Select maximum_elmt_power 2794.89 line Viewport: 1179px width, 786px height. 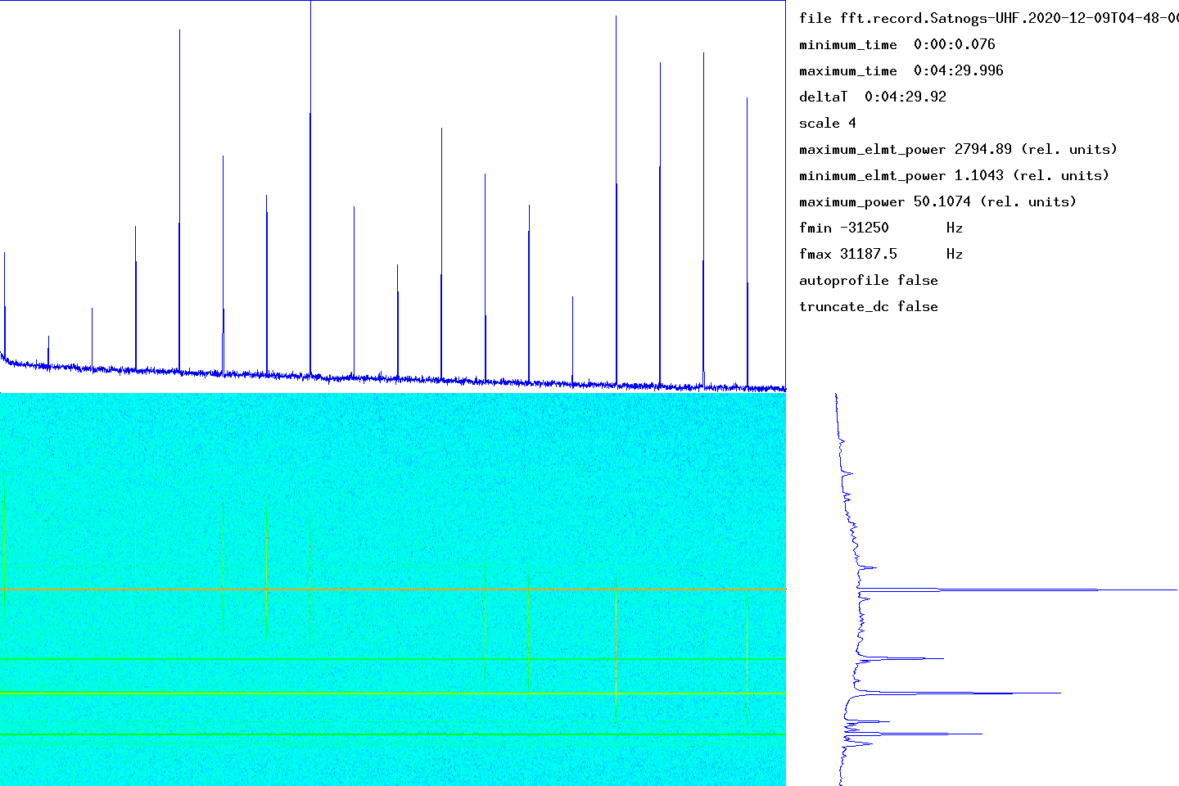tap(958, 149)
